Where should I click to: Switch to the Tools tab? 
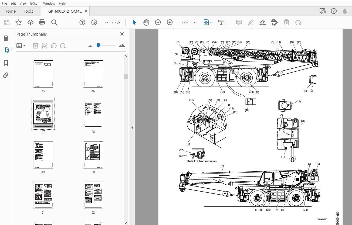point(28,11)
